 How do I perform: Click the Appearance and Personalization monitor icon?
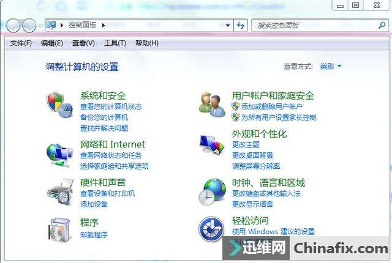click(x=212, y=145)
